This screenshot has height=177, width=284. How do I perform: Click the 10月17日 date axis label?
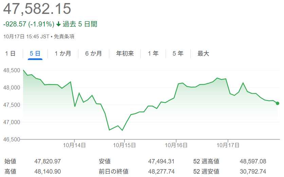228,145
